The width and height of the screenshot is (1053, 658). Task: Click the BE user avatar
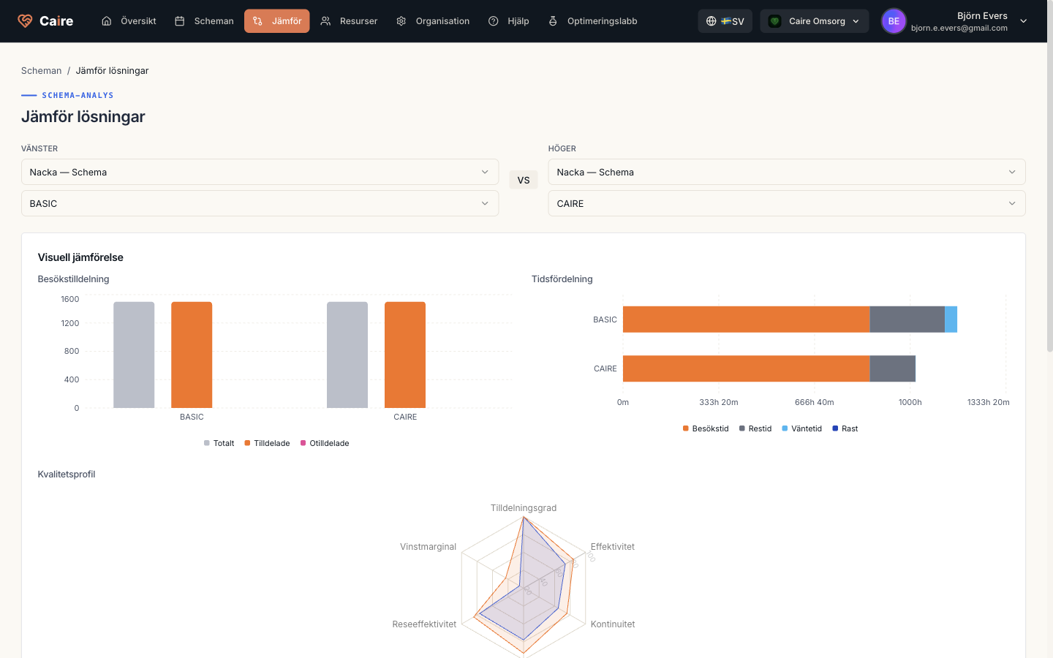[x=894, y=21]
